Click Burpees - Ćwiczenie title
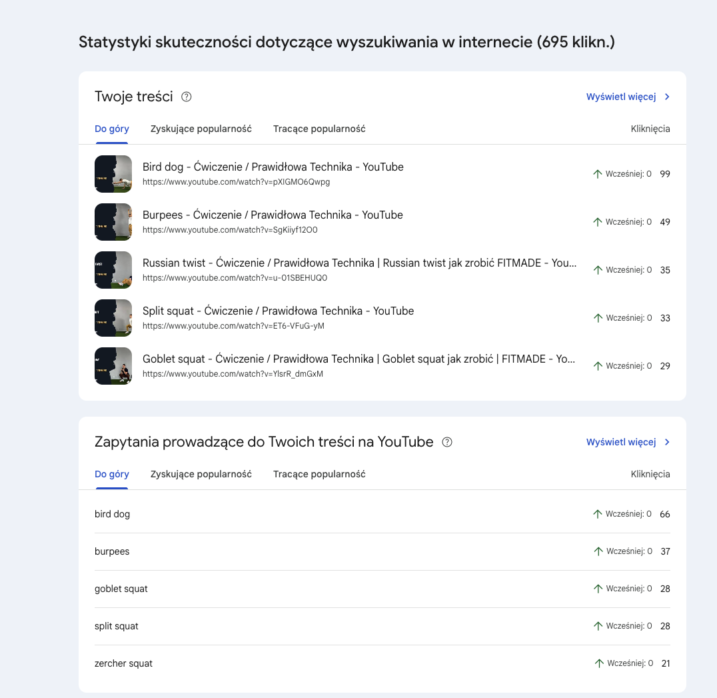The height and width of the screenshot is (698, 717). point(273,215)
